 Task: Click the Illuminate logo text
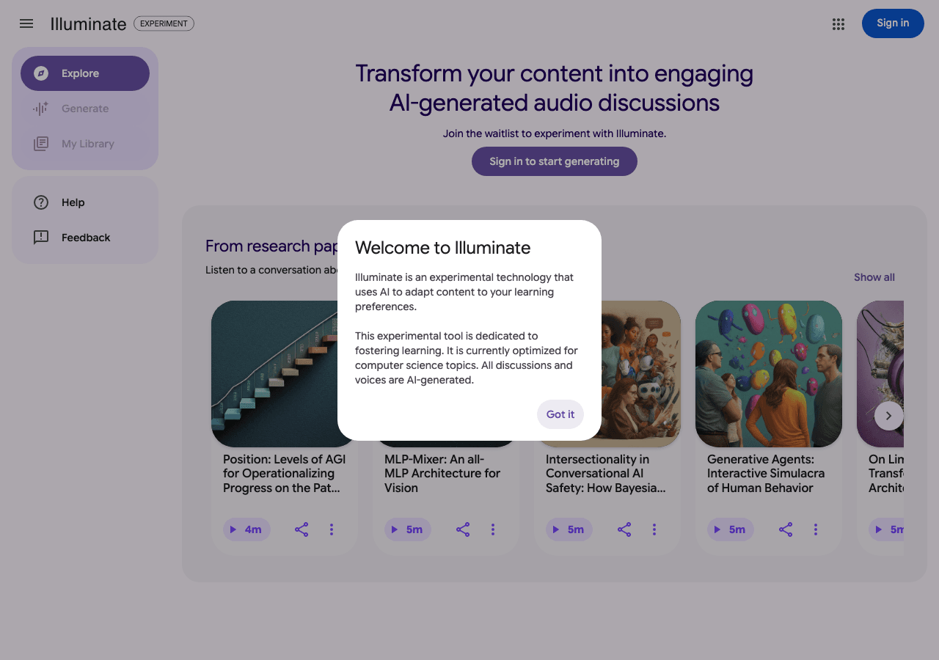click(x=88, y=23)
